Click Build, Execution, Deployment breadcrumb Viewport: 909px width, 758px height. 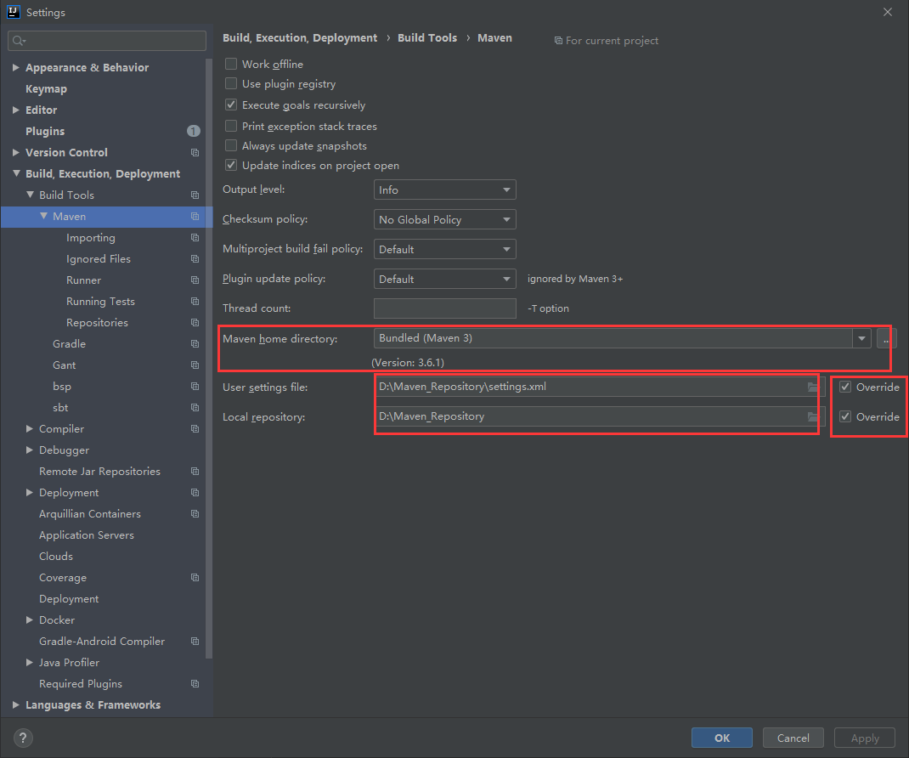click(300, 37)
